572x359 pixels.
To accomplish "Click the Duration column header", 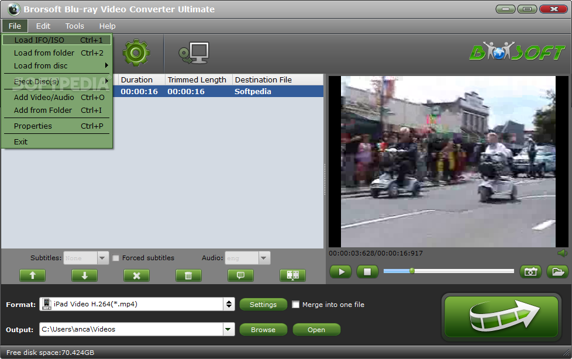I will (142, 80).
